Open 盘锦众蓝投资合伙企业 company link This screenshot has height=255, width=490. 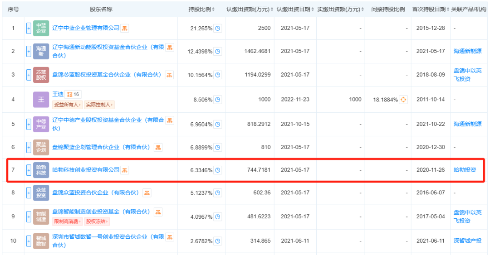[x=95, y=192]
